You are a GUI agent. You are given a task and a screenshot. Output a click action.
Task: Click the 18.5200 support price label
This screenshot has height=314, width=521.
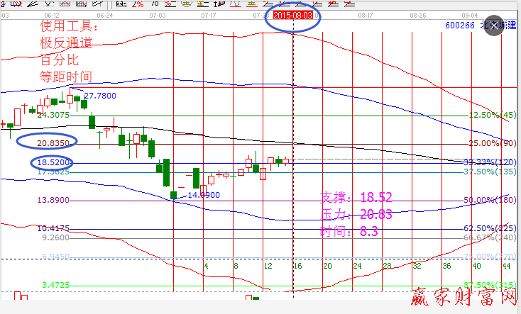(x=53, y=163)
